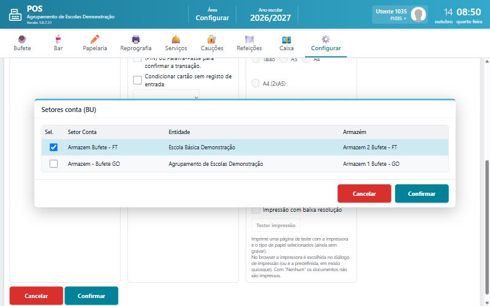The image size is (490, 306).
Task: Enable Condicionar cartão sem registo de entrada
Action: tap(137, 80)
